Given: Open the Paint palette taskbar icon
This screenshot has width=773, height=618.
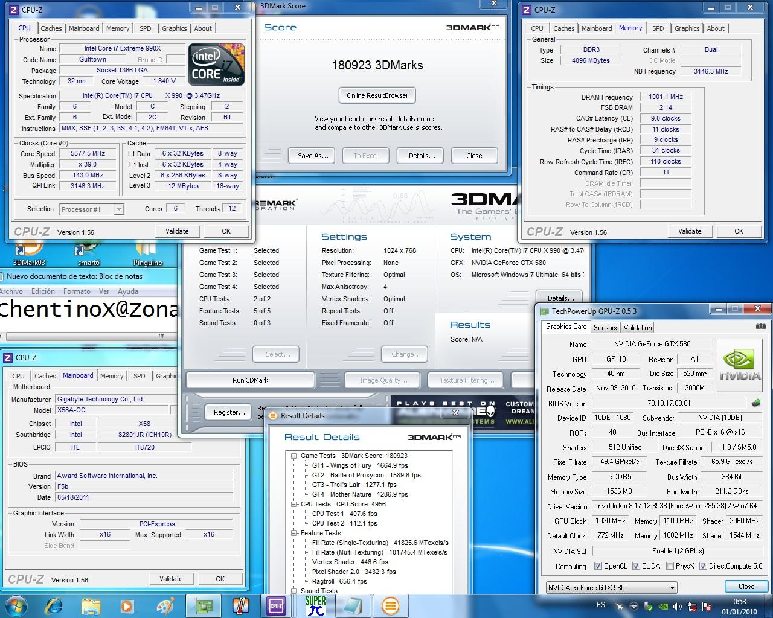Looking at the screenshot, I should (165, 605).
